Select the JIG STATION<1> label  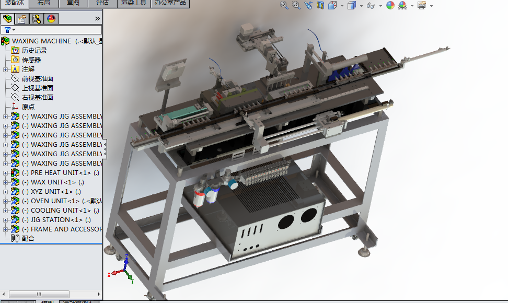point(56,219)
